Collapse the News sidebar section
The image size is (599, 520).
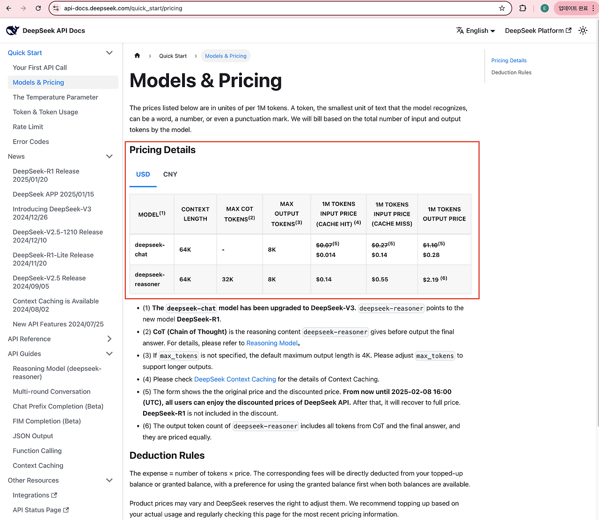click(x=110, y=156)
